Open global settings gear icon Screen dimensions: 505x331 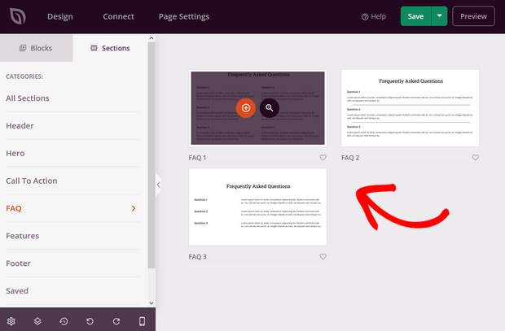click(11, 321)
